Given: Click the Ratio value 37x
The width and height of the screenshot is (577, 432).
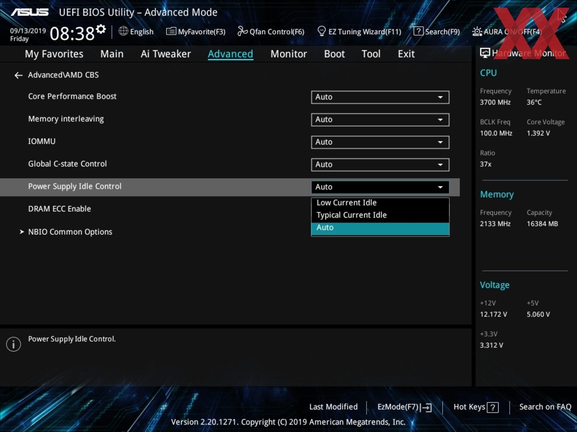Looking at the screenshot, I should [x=485, y=164].
